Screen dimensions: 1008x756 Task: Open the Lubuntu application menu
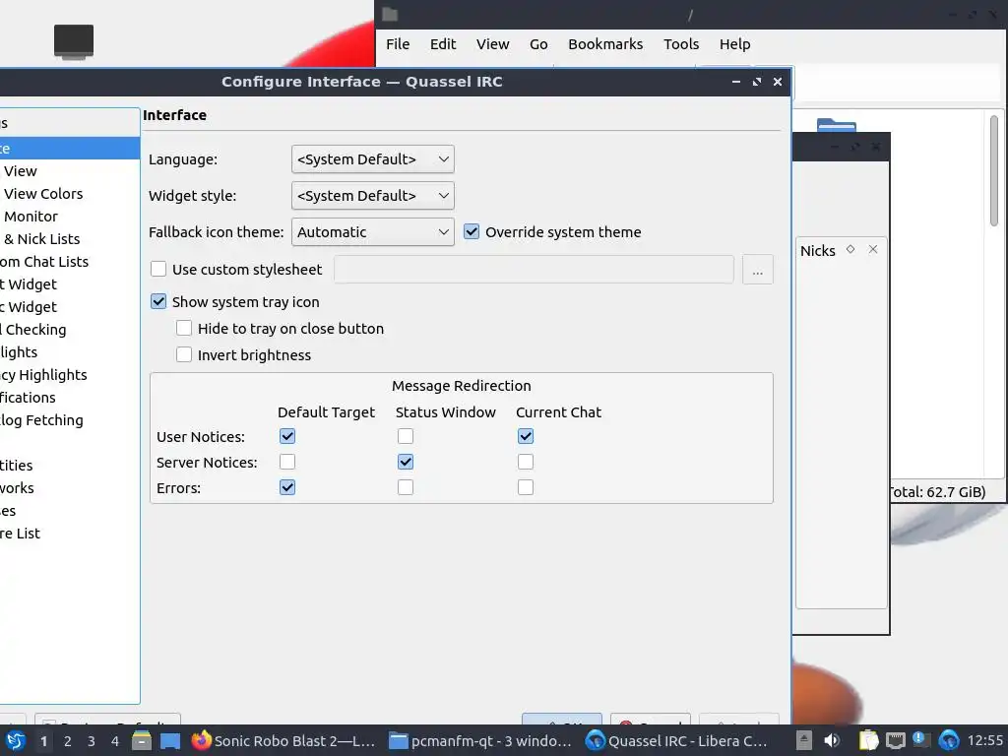point(16,740)
